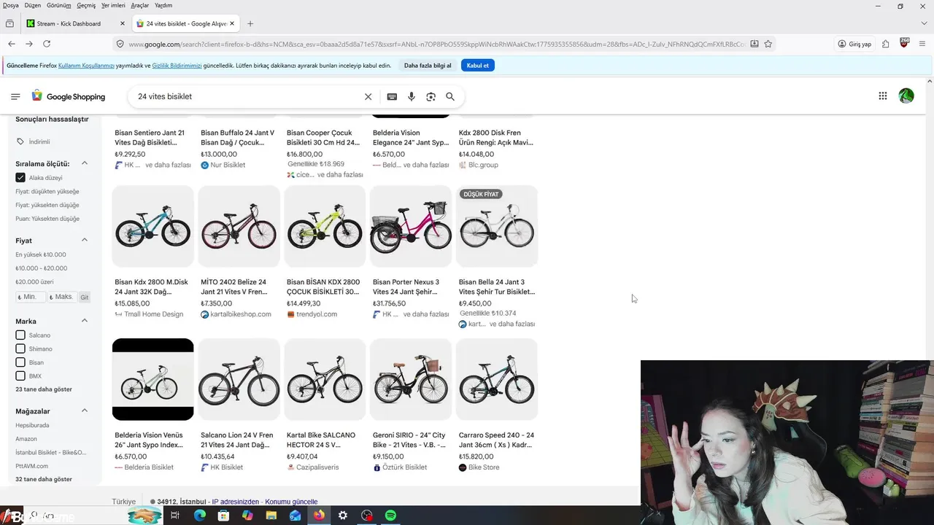This screenshot has height=525, width=934.
Task: Click Daha fazla bilgi al button
Action: tap(428, 66)
